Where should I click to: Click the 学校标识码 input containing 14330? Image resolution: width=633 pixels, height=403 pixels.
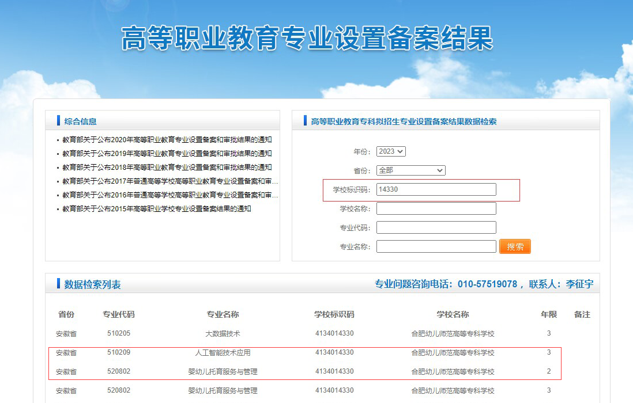pyautogui.click(x=436, y=189)
